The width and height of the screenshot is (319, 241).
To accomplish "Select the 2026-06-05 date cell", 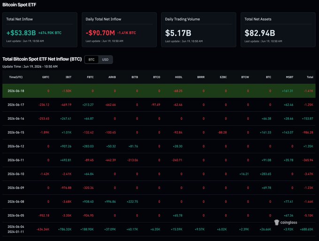I will tap(16, 216).
